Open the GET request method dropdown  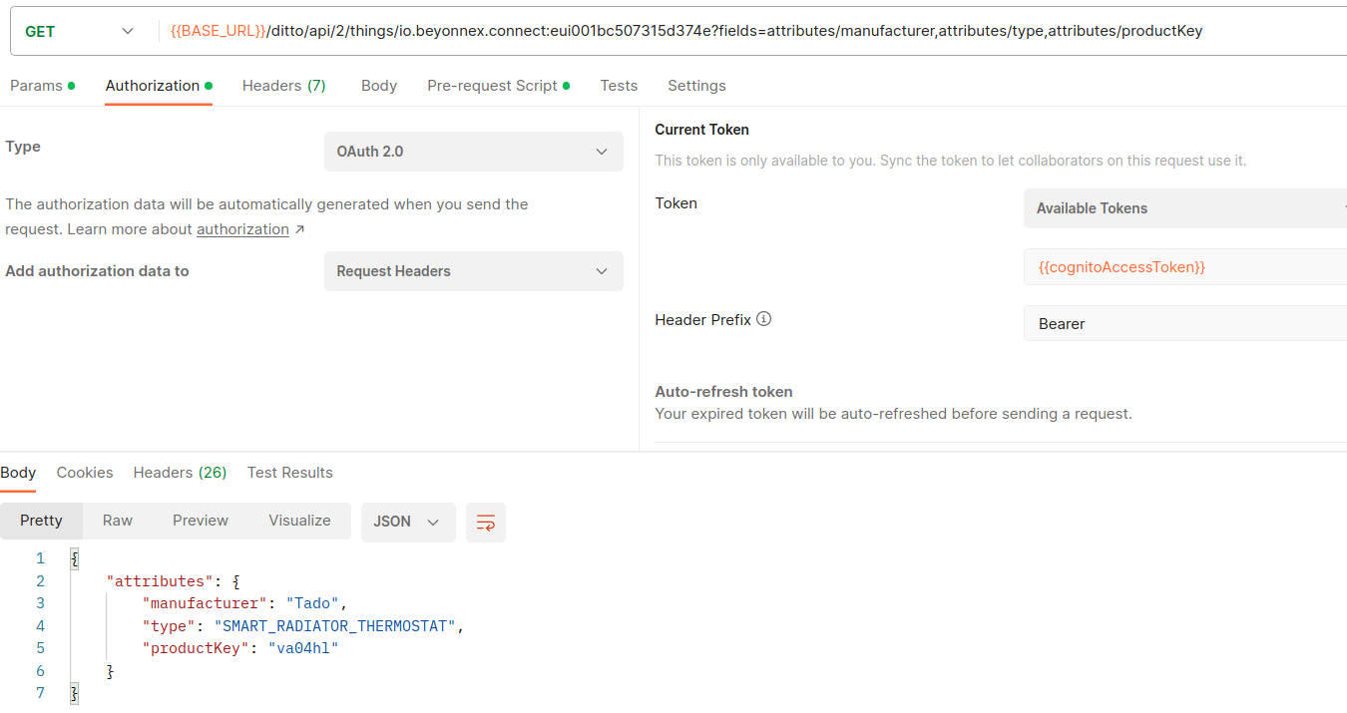click(x=128, y=31)
